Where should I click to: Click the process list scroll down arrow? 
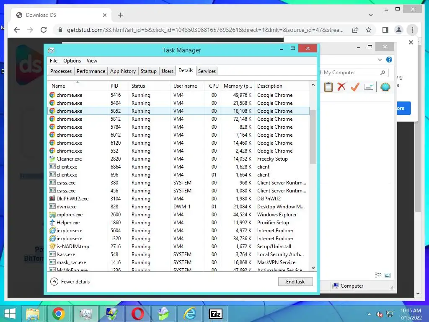[313, 268]
